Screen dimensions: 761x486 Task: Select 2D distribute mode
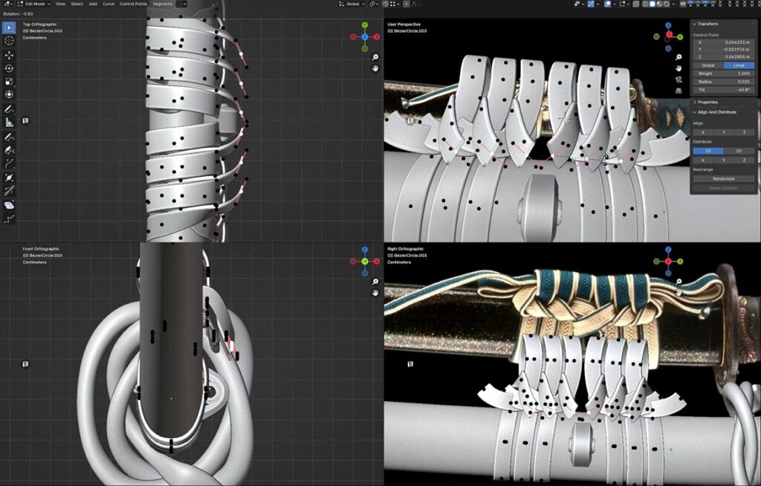[x=739, y=151]
